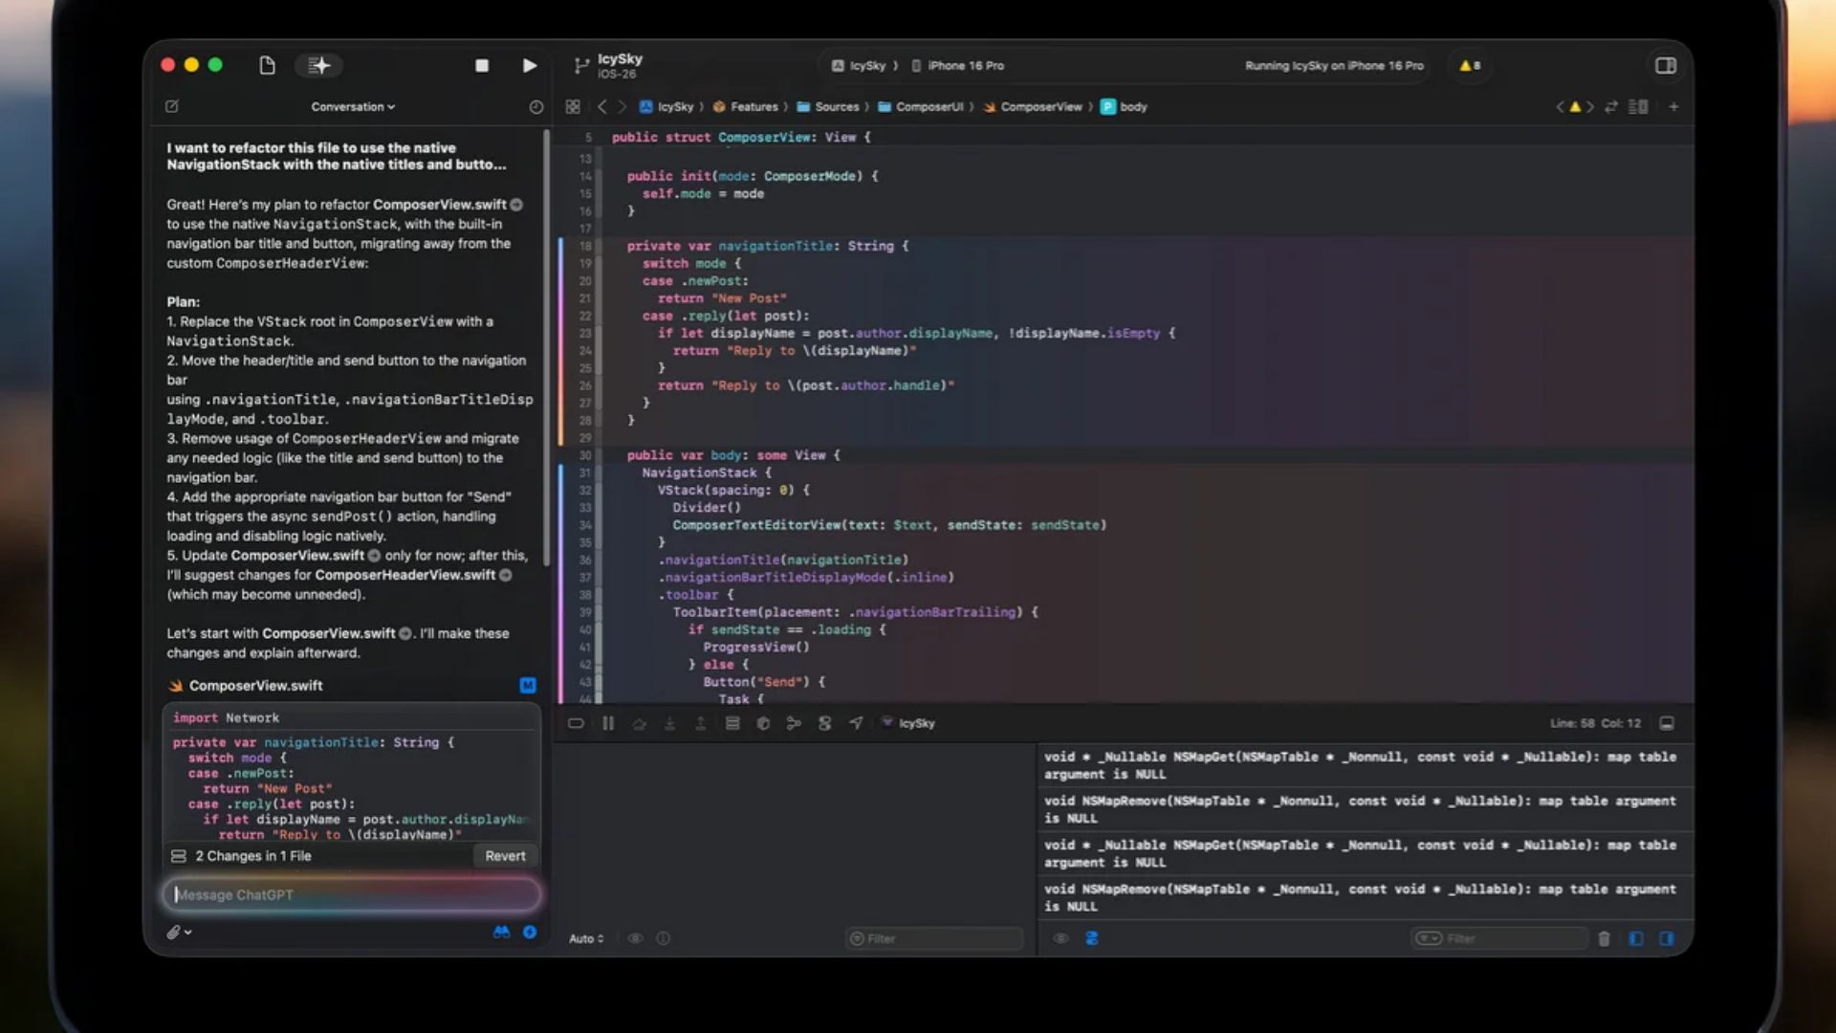Toggle the console pane visibility
The height and width of the screenshot is (1033, 1836).
coord(1667,939)
